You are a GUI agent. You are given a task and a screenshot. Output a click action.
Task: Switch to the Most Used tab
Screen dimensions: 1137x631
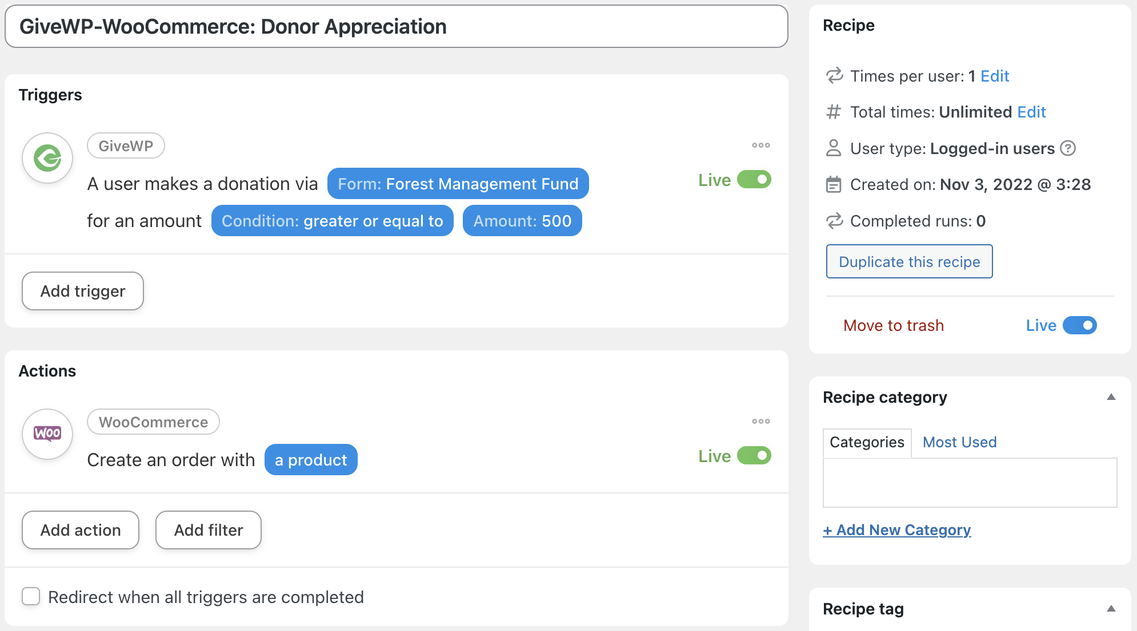(960, 442)
